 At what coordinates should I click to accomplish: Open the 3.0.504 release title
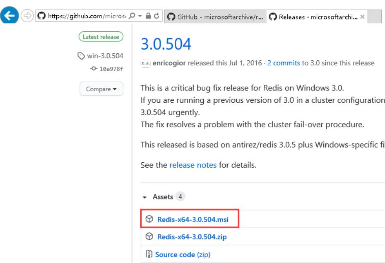pos(166,44)
